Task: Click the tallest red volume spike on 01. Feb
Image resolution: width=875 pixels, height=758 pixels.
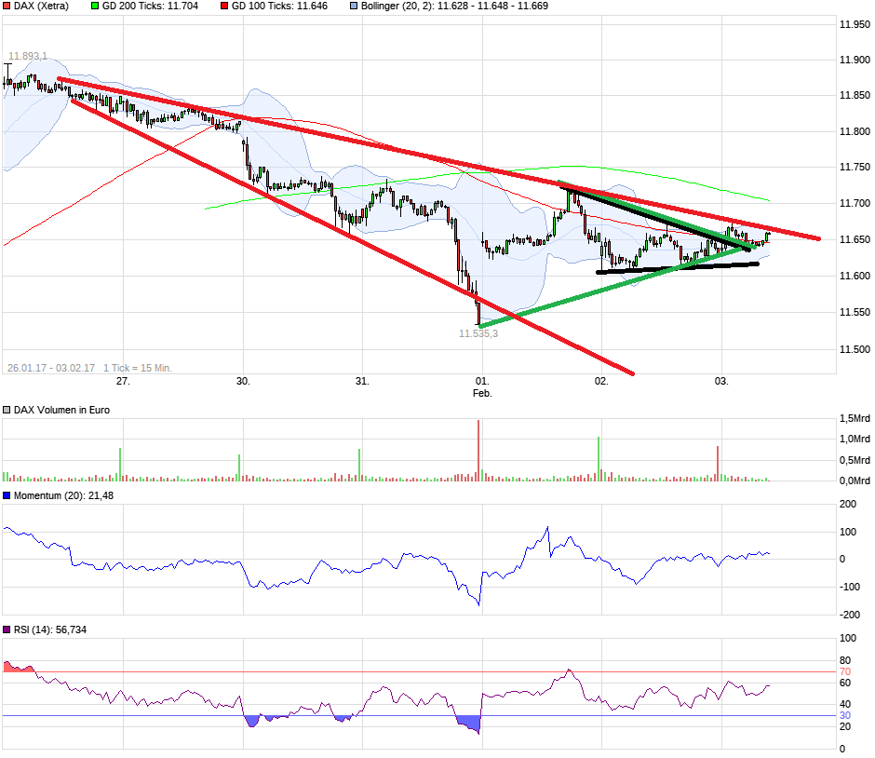Action: [478, 451]
